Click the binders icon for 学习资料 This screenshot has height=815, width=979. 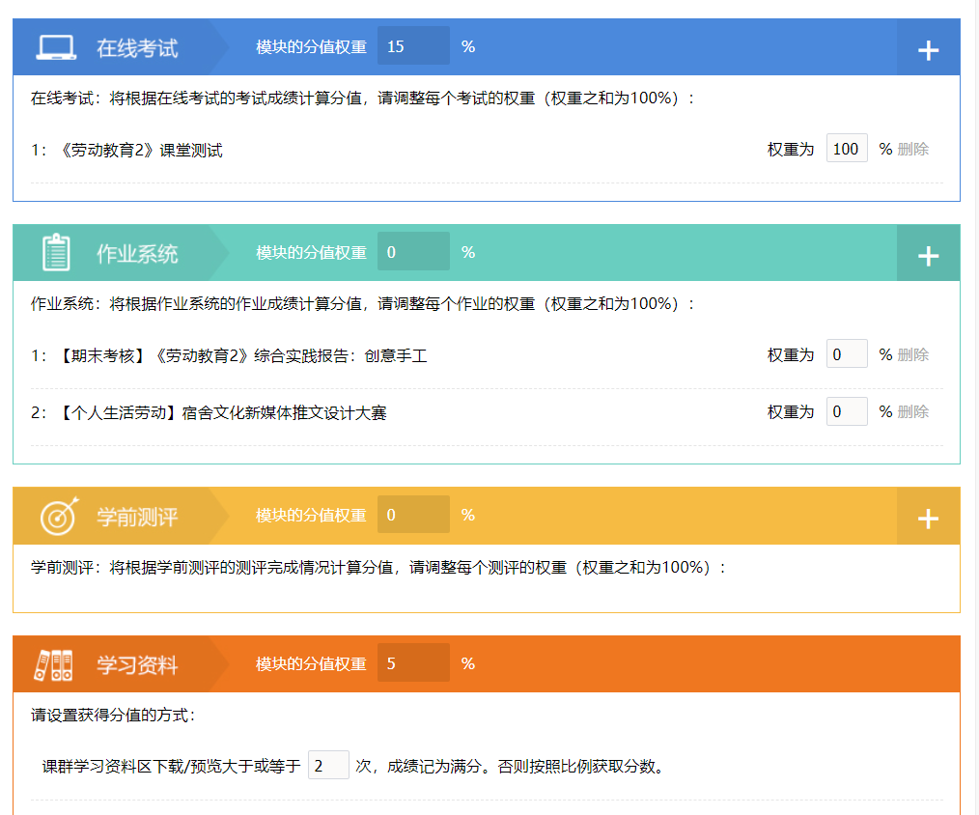(53, 665)
